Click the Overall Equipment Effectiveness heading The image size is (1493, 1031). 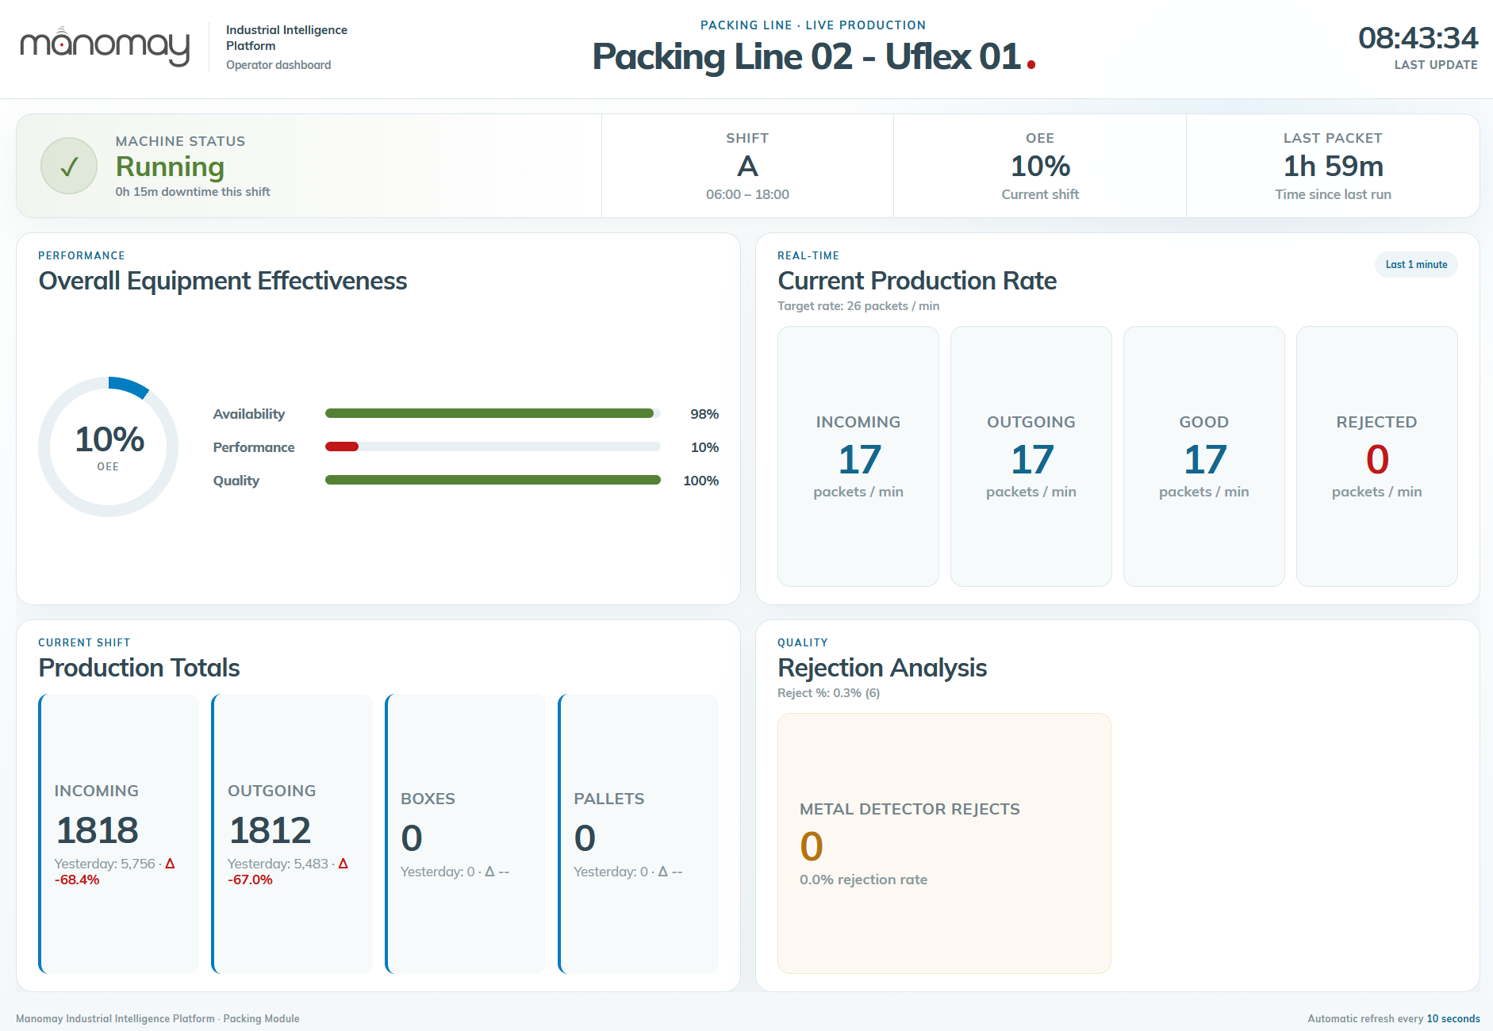click(223, 281)
